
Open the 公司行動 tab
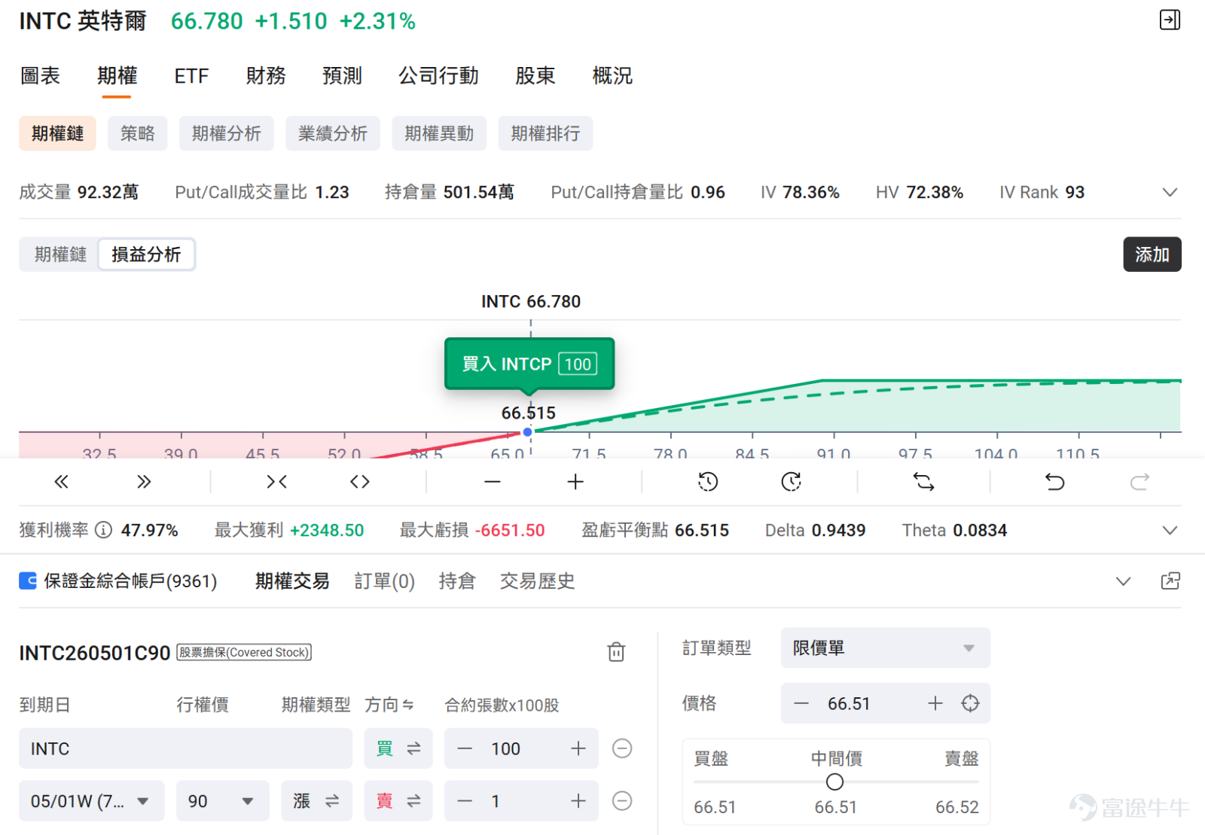(438, 76)
